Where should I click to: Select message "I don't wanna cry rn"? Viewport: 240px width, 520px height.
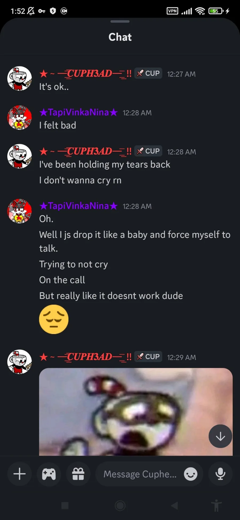[x=80, y=180]
